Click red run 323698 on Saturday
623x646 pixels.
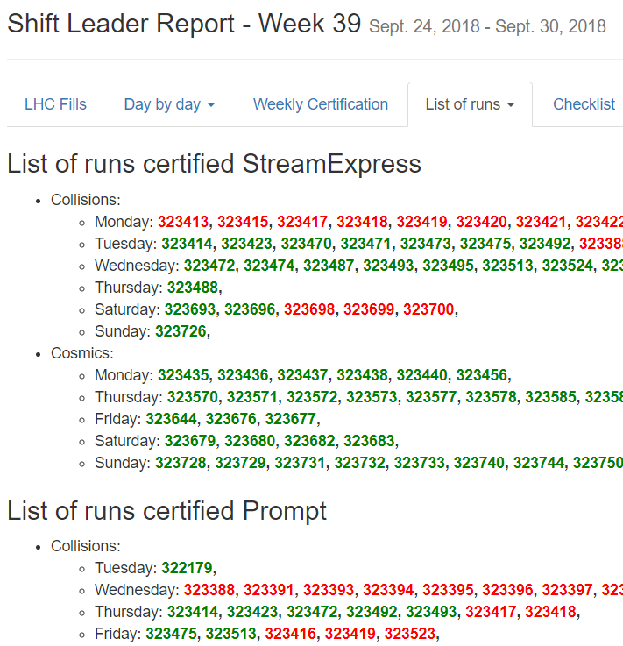tap(309, 309)
